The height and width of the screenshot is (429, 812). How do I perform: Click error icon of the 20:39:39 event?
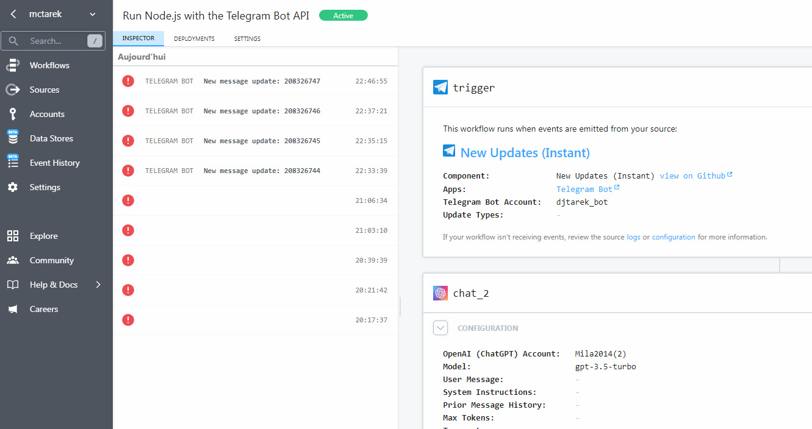pos(128,260)
